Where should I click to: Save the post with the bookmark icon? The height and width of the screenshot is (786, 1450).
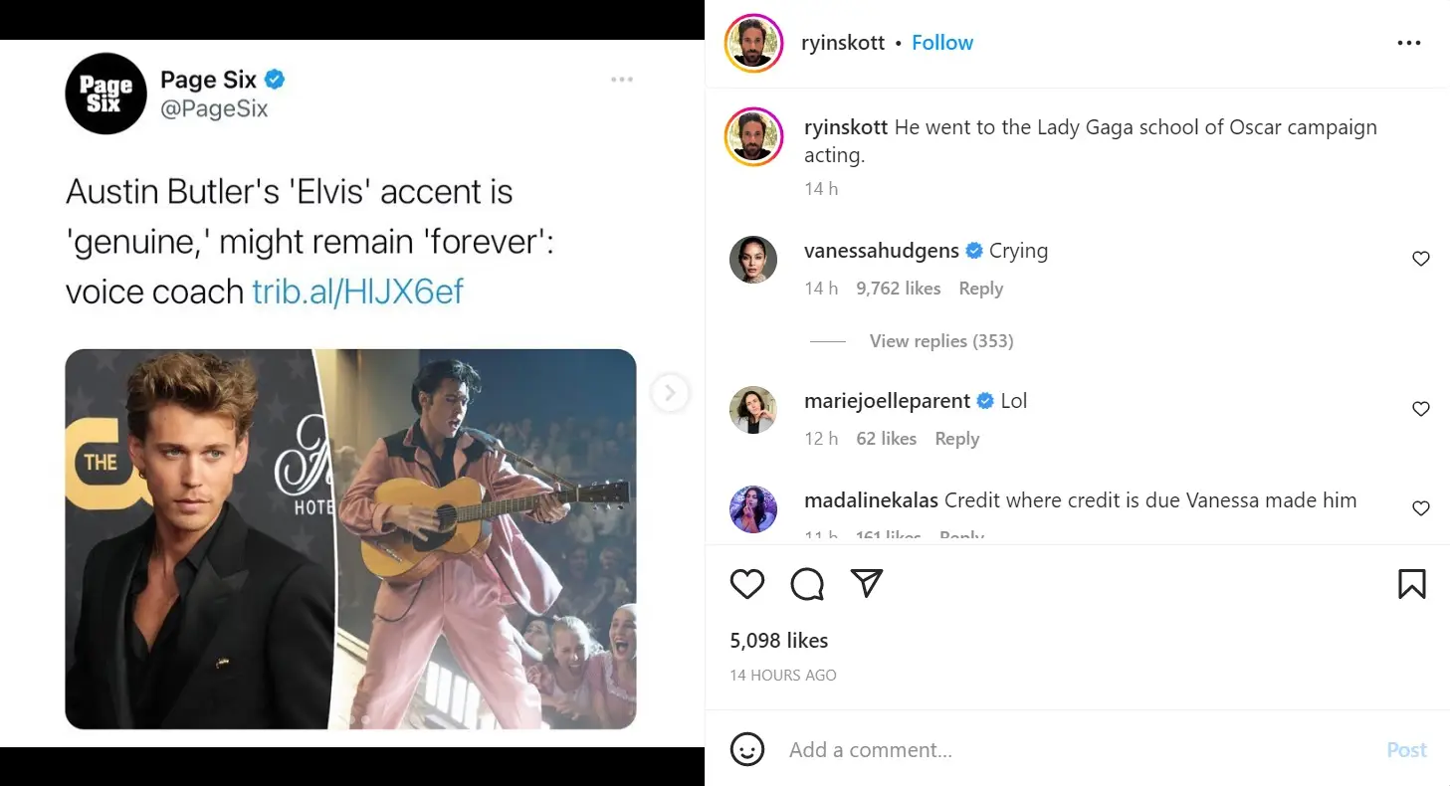click(x=1410, y=584)
